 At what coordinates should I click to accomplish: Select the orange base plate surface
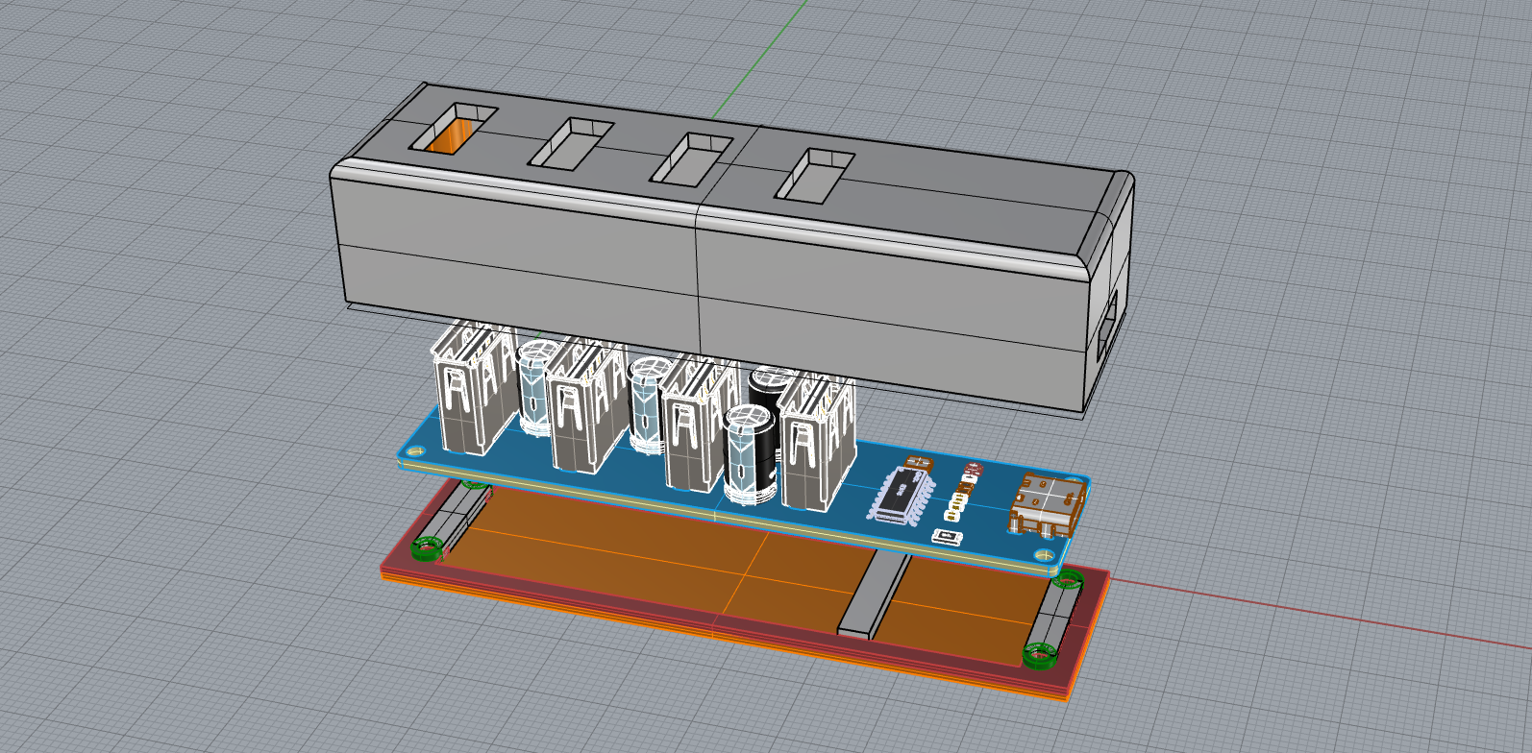[673, 567]
